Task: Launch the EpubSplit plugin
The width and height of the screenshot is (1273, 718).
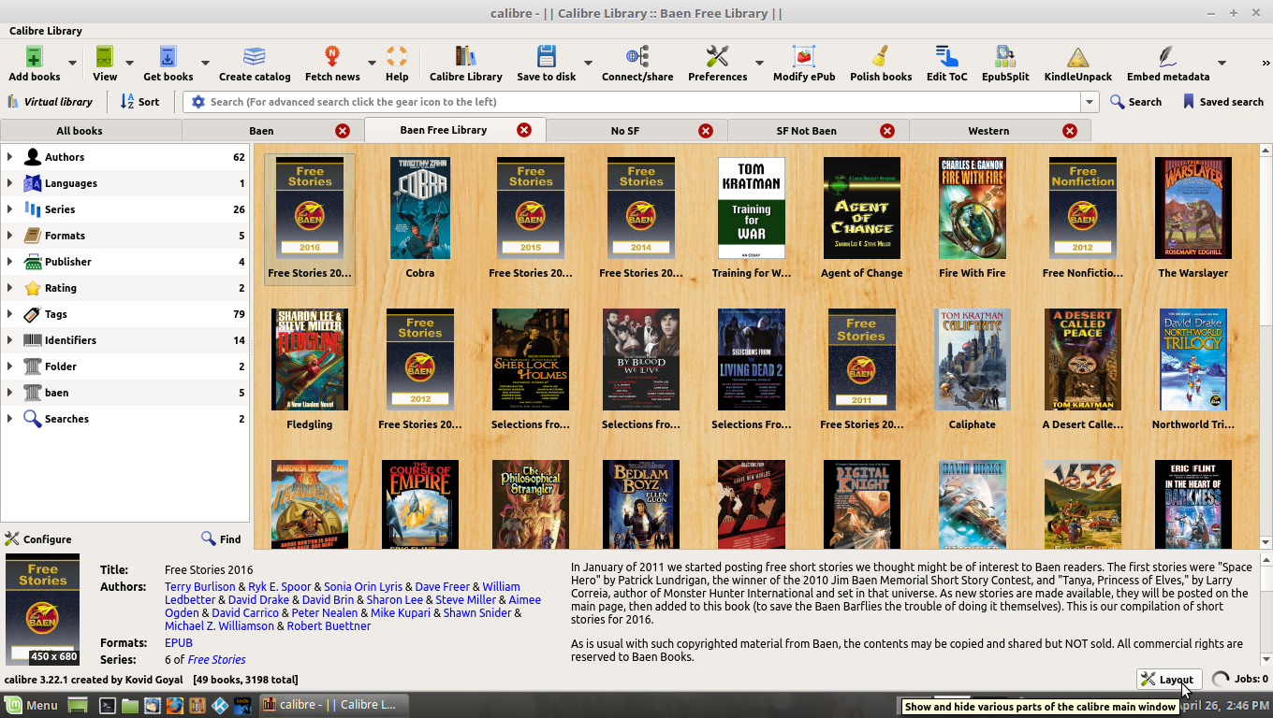Action: (x=1005, y=63)
